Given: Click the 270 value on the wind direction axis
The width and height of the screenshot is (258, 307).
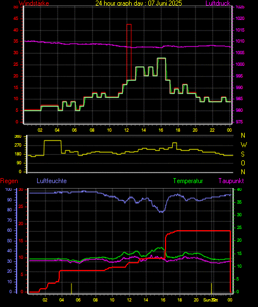Looking at the screenshot, I should click(x=18, y=145).
